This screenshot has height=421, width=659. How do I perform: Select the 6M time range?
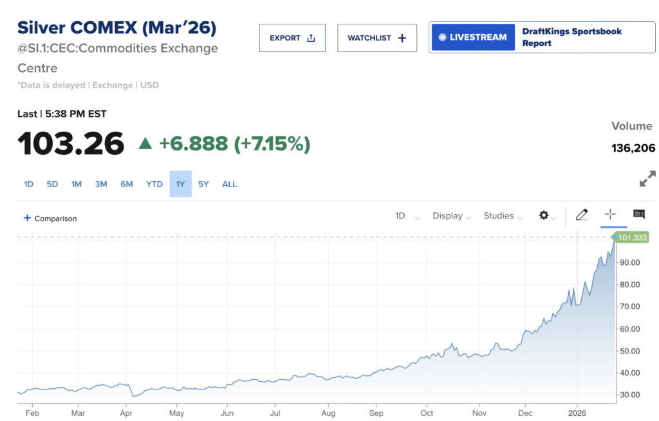(126, 184)
